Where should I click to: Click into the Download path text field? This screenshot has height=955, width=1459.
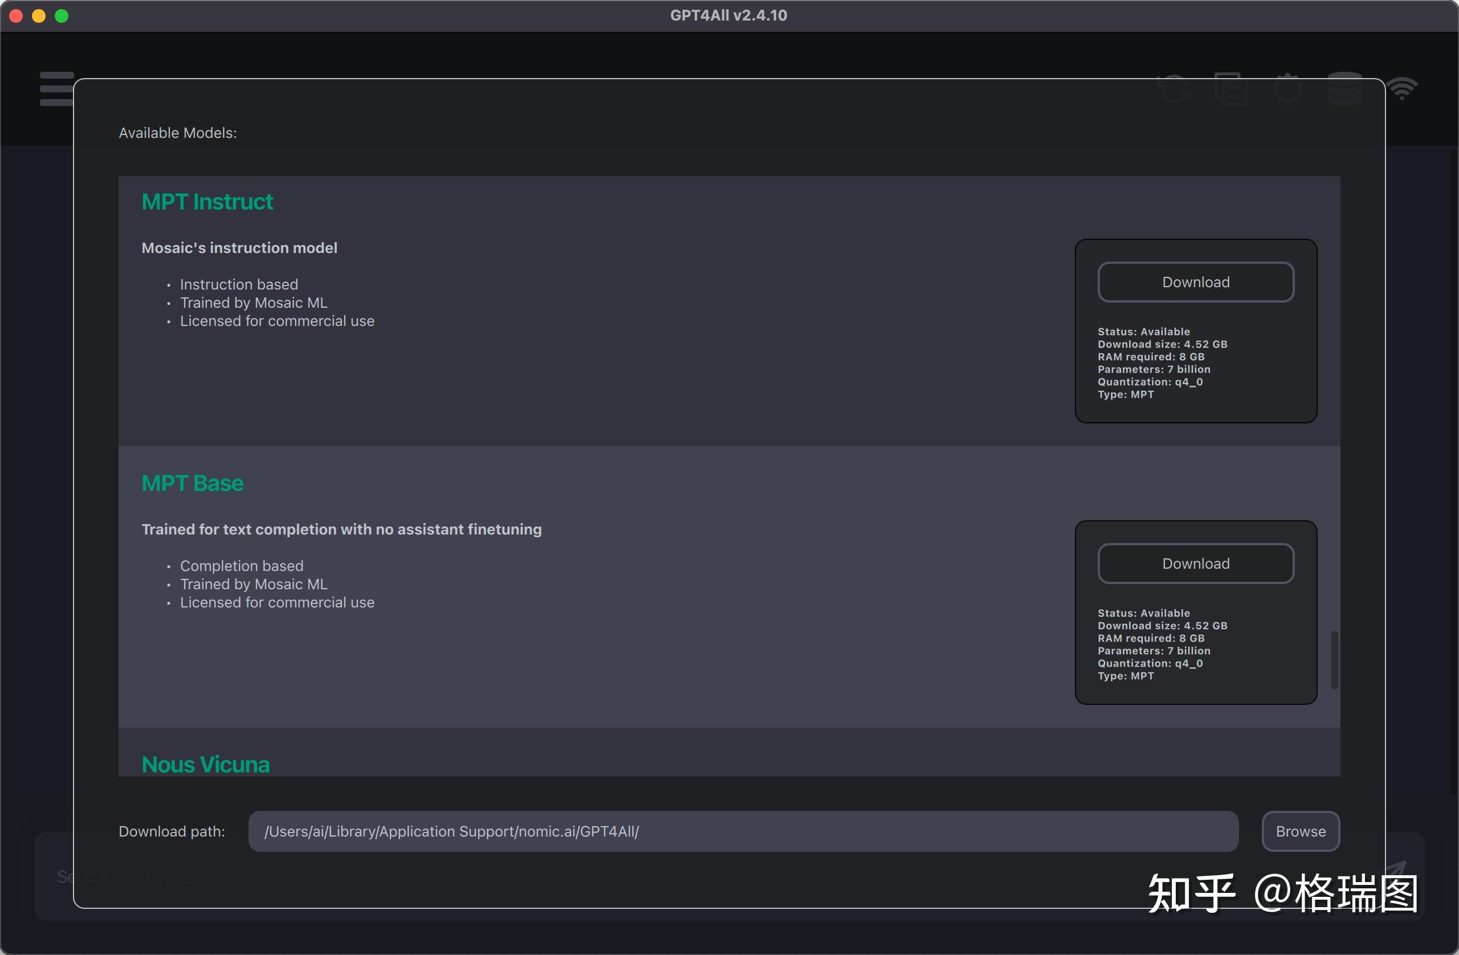click(x=743, y=831)
